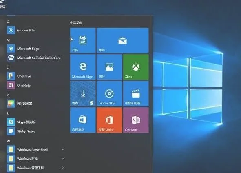Screen dimensions: 241x173
Task: Open the Movies & TV (电影和电视) tile
Action: coord(136,94)
